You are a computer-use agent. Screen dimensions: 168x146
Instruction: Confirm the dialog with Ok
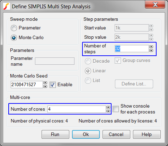(86, 135)
